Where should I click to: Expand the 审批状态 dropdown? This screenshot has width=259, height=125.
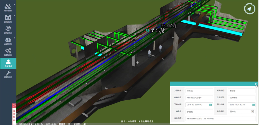(x=252, y=112)
